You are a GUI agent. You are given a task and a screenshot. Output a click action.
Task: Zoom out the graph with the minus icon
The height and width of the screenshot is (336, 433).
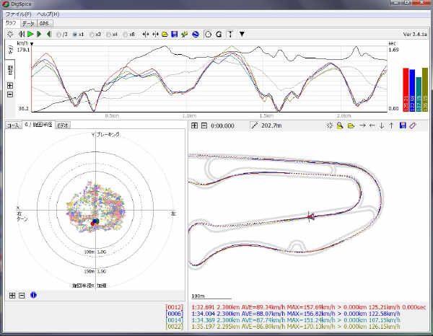10,94
